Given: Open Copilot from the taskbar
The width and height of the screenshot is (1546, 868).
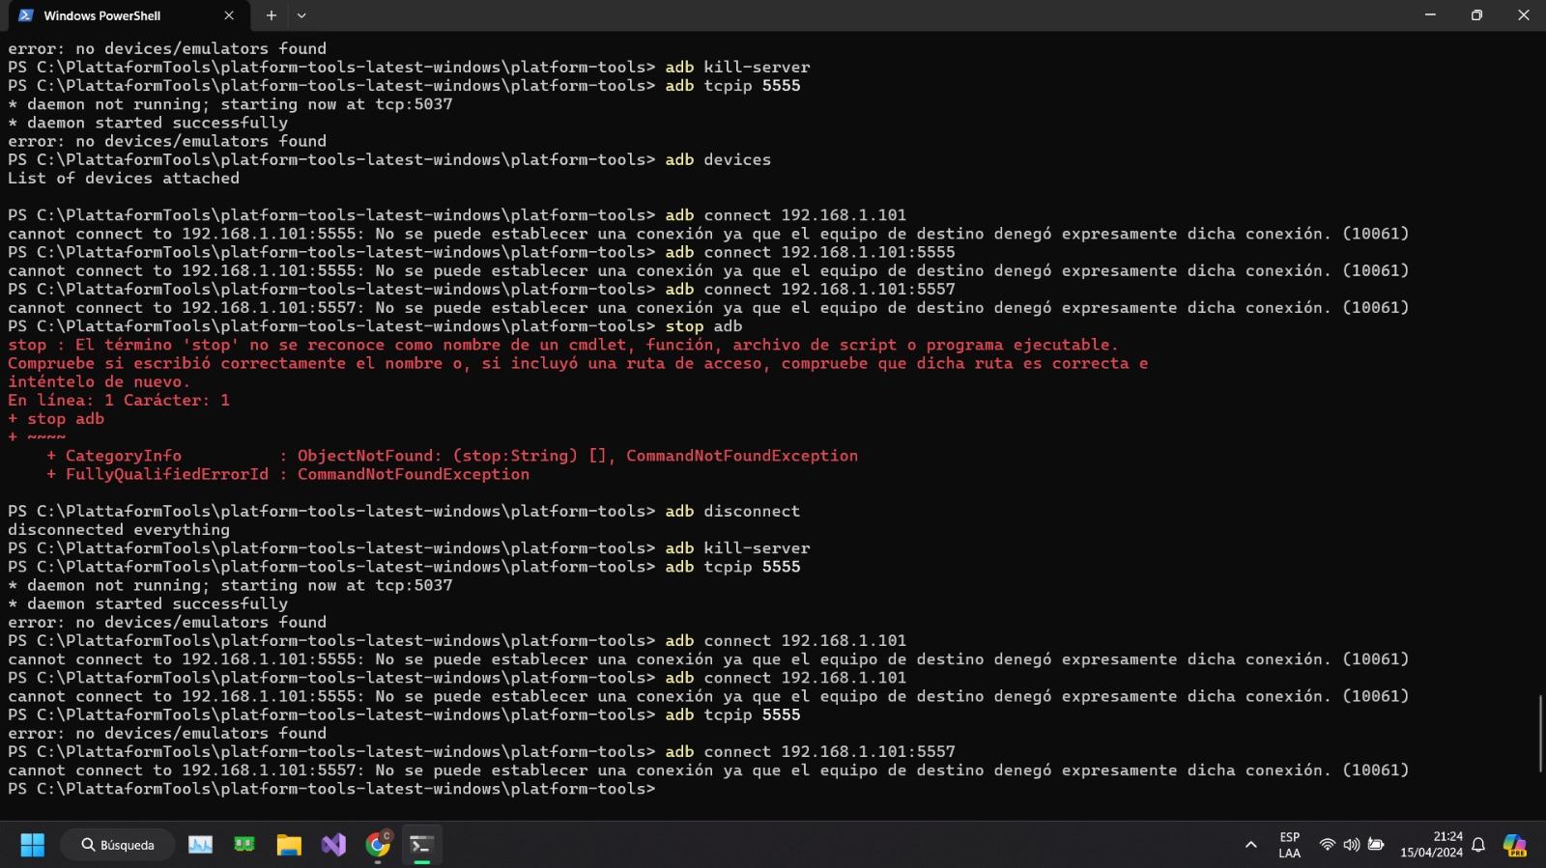Looking at the screenshot, I should click(x=1515, y=845).
